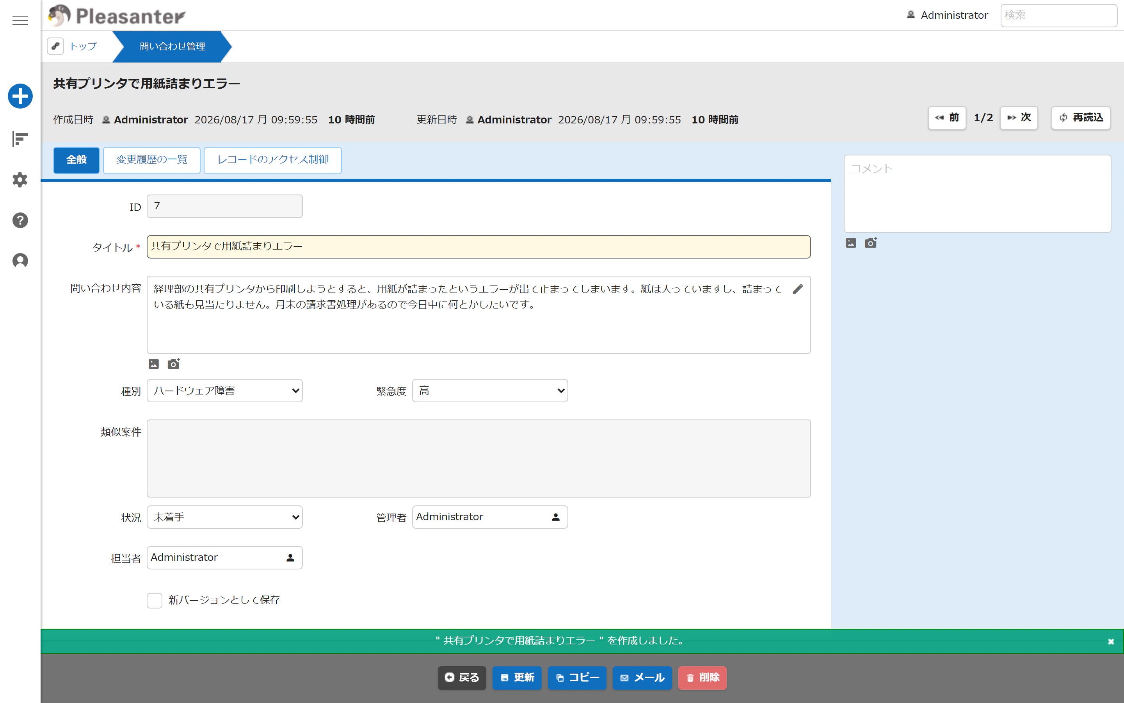Click the 戻る button
Image resolution: width=1124 pixels, height=703 pixels.
point(462,678)
